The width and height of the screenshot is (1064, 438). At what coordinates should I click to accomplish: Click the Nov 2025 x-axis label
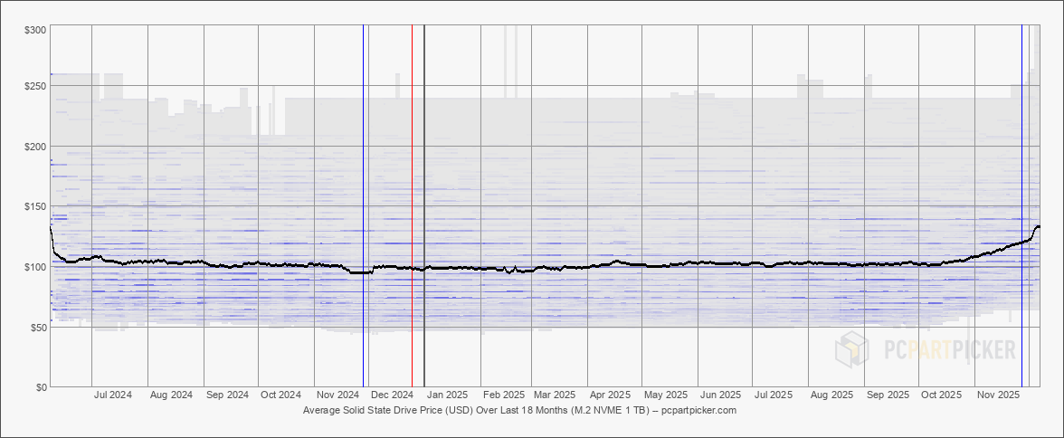(x=999, y=395)
